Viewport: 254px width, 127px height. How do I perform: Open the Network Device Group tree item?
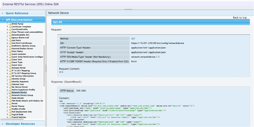click(22, 95)
